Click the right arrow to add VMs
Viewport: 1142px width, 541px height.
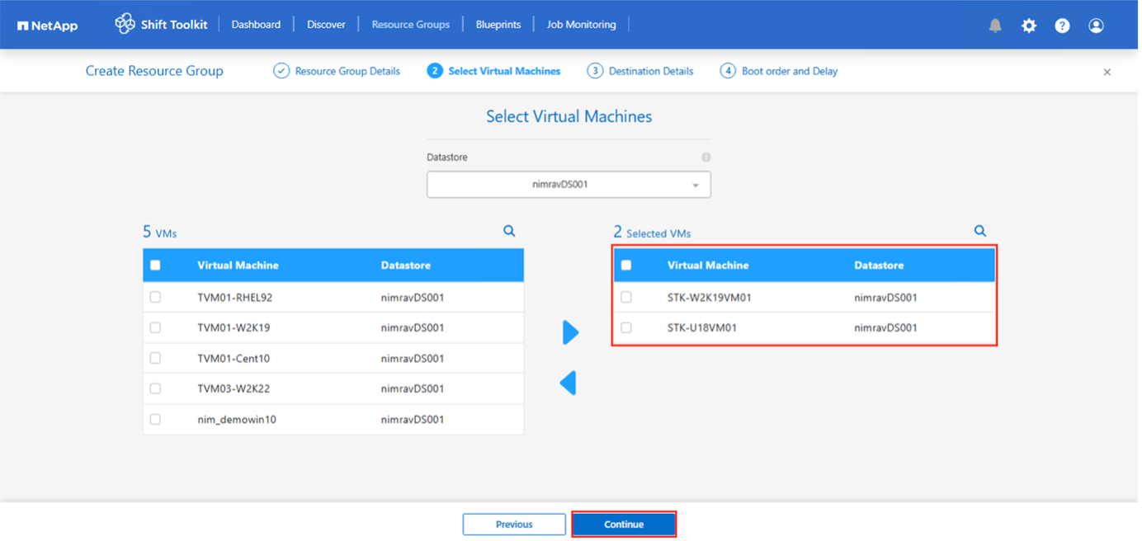coord(570,332)
